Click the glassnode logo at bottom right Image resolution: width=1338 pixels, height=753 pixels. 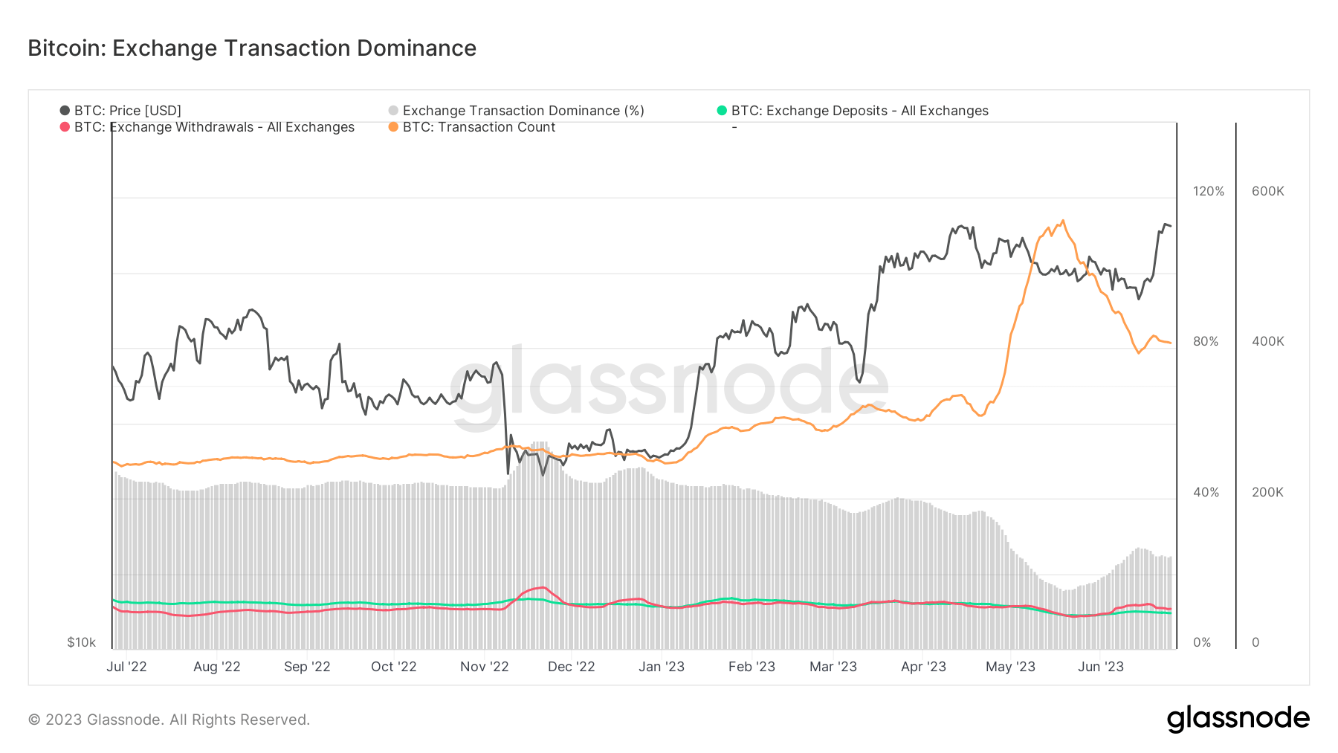pos(1238,719)
